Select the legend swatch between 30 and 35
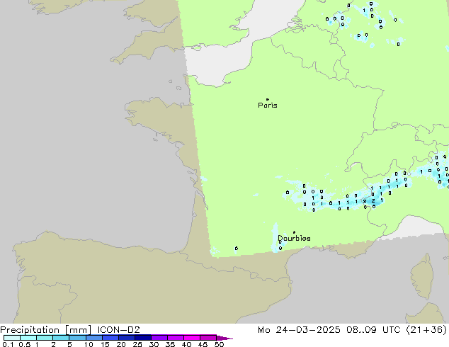 pos(159,338)
